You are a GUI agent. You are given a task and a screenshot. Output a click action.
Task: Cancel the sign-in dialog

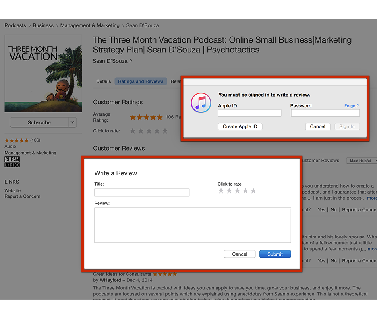click(x=318, y=126)
